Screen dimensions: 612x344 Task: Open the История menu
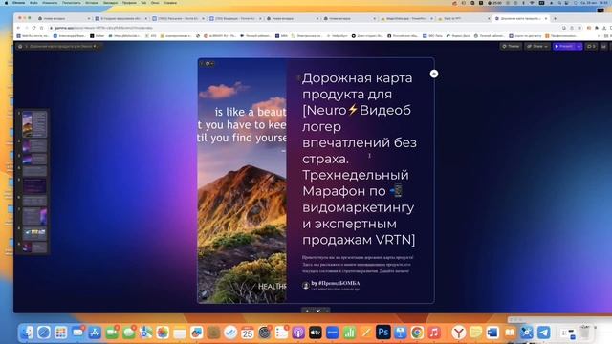click(92, 3)
